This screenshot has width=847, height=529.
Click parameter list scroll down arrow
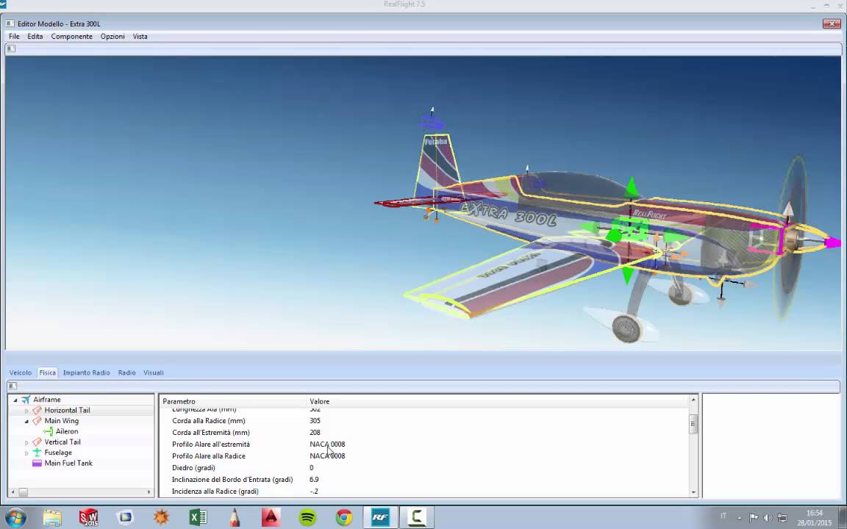pos(693,492)
